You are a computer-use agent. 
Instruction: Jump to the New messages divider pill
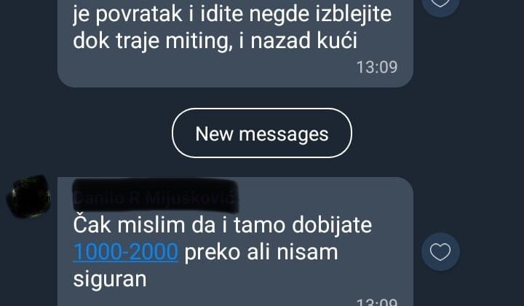click(x=262, y=133)
